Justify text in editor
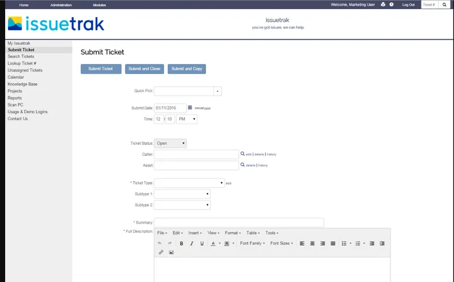The image size is (454, 282). coord(333,243)
